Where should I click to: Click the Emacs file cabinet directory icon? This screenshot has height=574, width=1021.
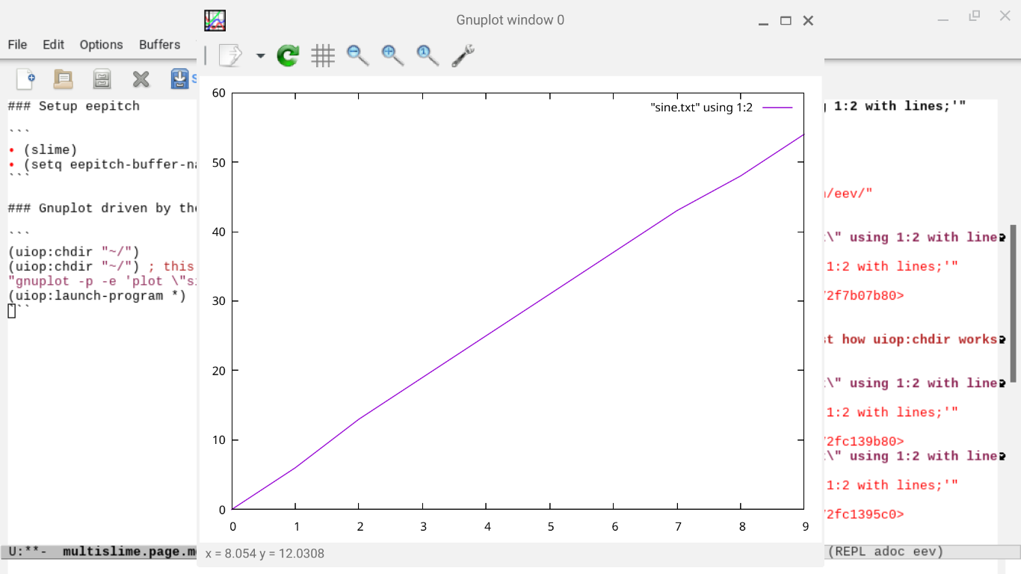tap(102, 78)
